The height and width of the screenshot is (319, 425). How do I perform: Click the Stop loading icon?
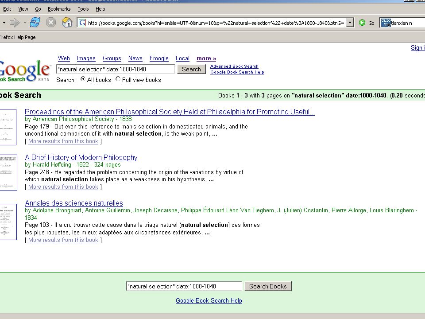click(x=50, y=22)
